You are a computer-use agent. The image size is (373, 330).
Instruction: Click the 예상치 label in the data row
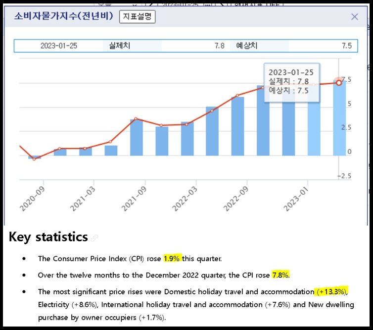point(247,46)
